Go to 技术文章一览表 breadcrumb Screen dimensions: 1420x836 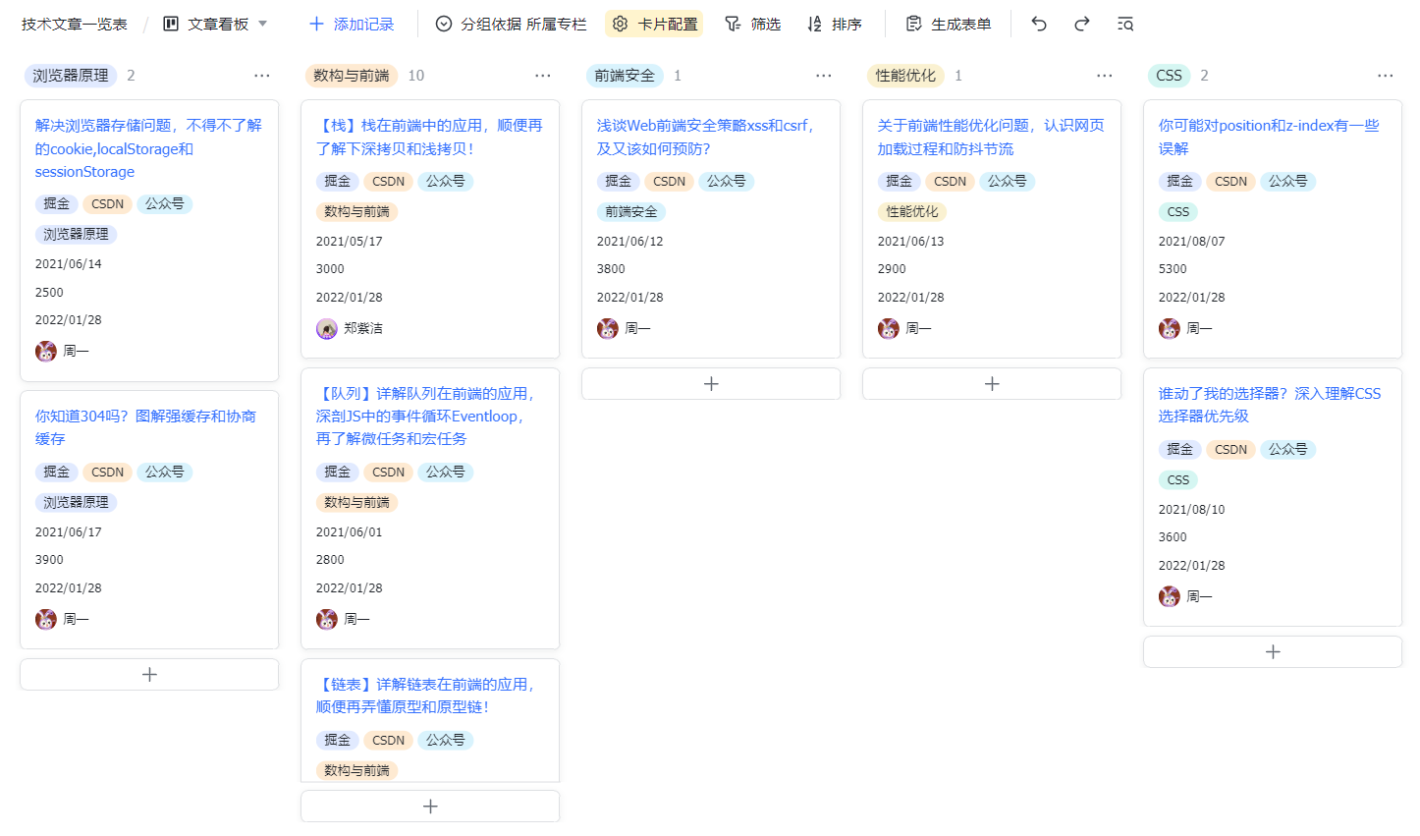point(75,24)
